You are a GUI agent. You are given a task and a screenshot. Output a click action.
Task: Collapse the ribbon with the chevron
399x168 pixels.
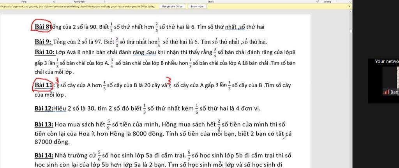(350, 2)
